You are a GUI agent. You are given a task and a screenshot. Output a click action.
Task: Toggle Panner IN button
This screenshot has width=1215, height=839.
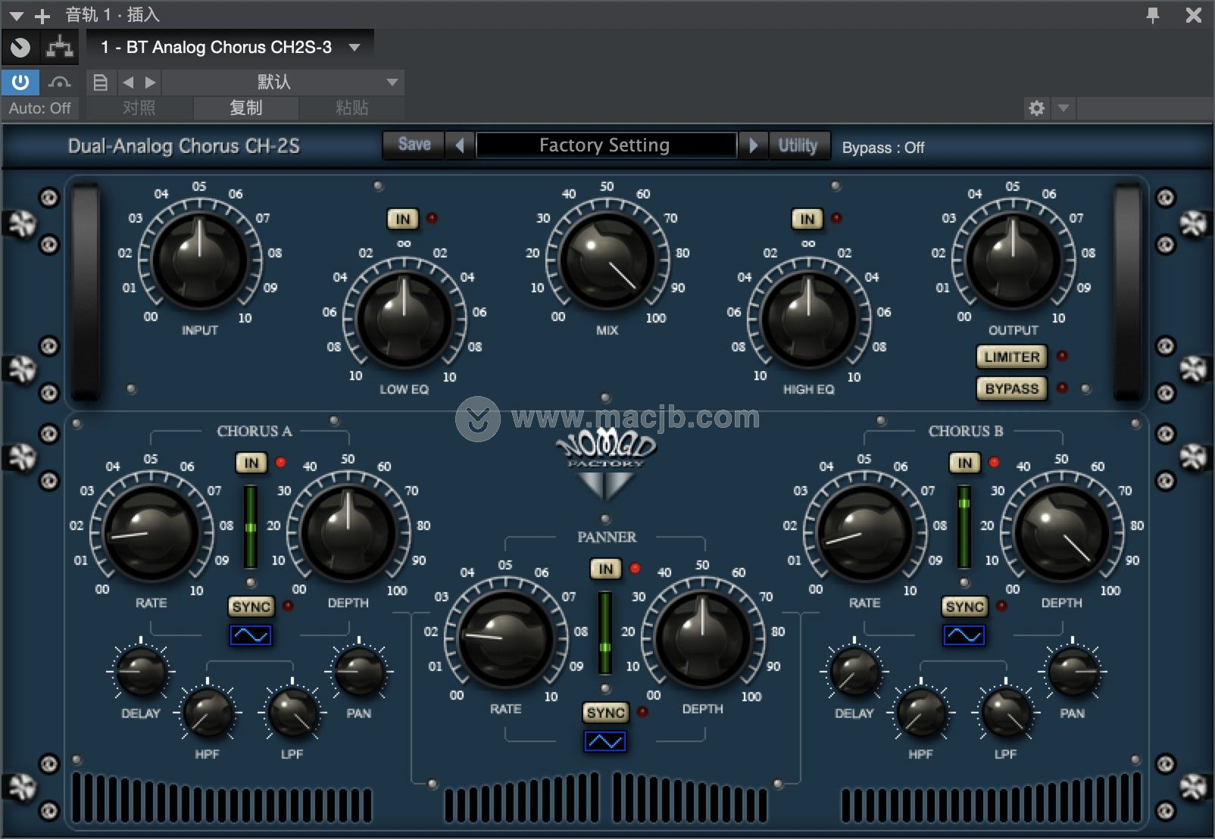[606, 569]
